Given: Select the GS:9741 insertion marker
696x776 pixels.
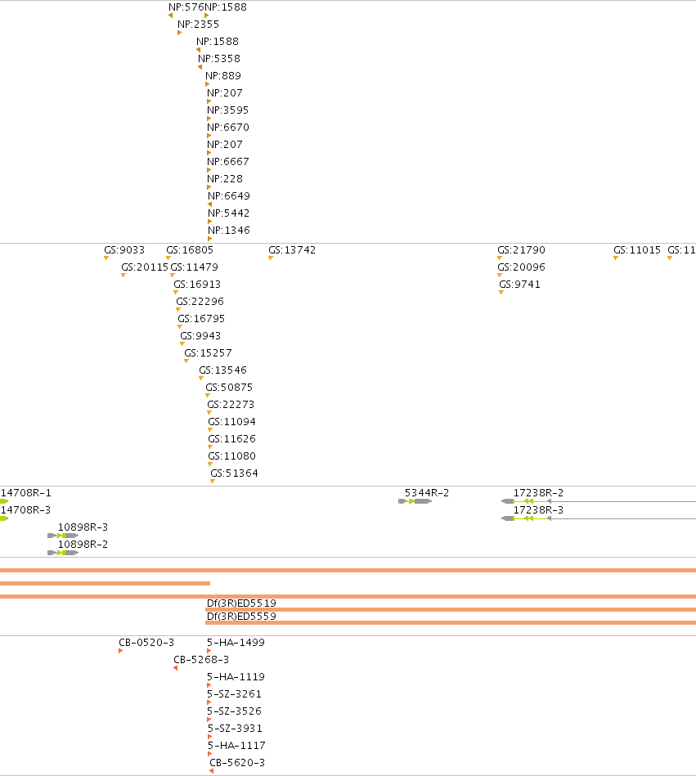Looking at the screenshot, I should [x=501, y=293].
